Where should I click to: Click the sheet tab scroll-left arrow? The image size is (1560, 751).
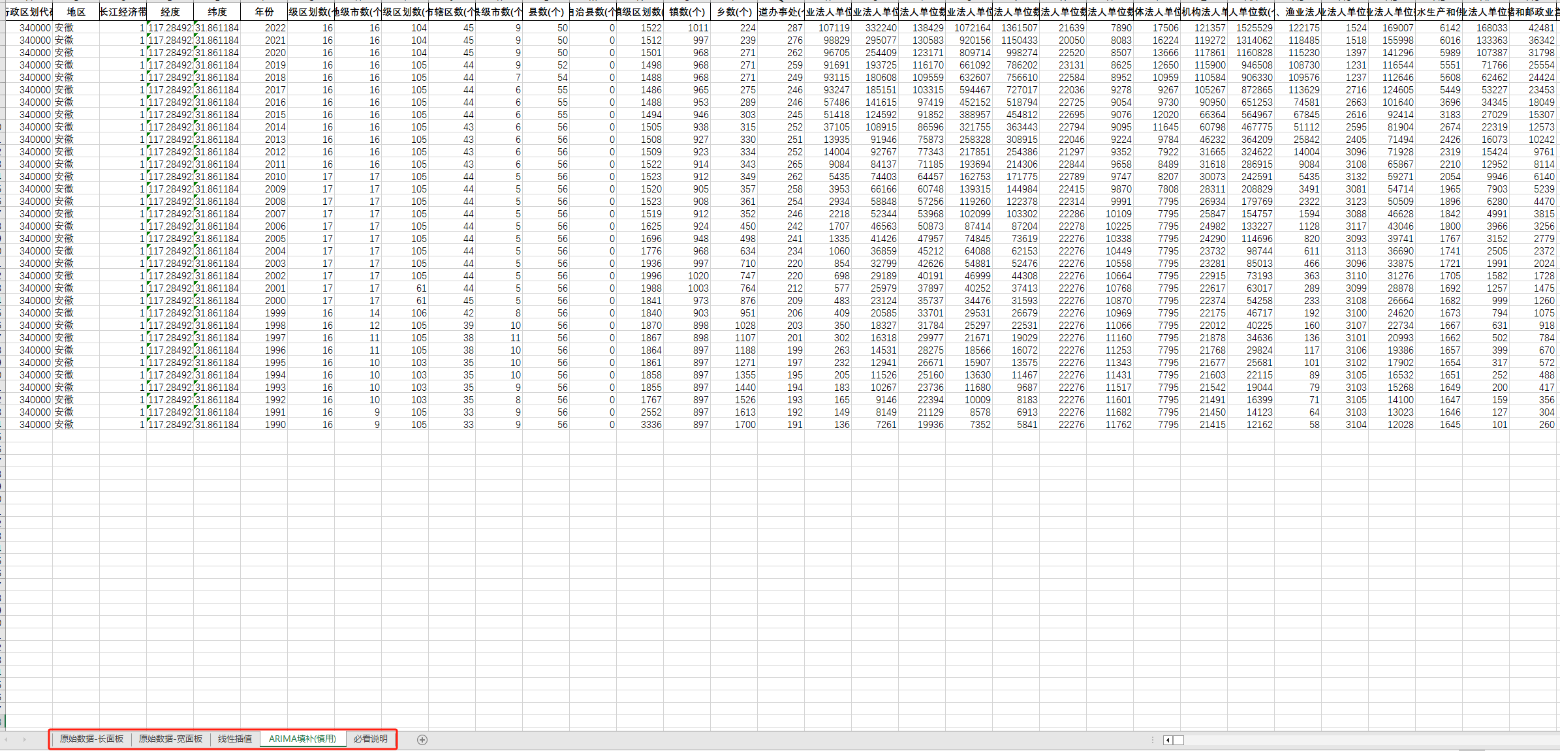[7, 739]
